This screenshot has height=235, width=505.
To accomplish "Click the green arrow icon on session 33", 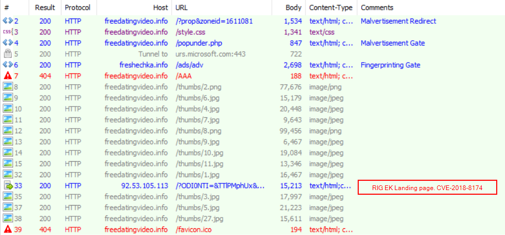I will click(x=8, y=186).
